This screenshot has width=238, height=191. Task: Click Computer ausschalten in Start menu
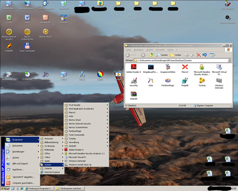[22, 183]
